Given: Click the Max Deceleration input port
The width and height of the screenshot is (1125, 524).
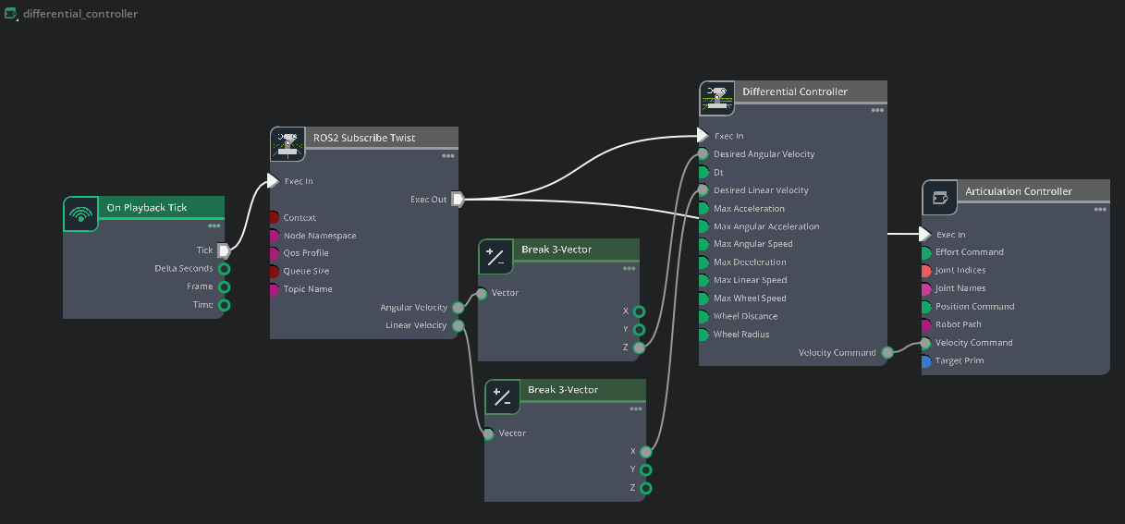Looking at the screenshot, I should tap(703, 262).
